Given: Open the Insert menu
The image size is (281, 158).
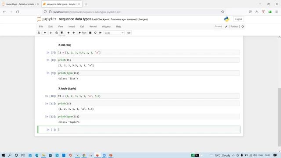Looking at the screenshot, I should 71,26.
